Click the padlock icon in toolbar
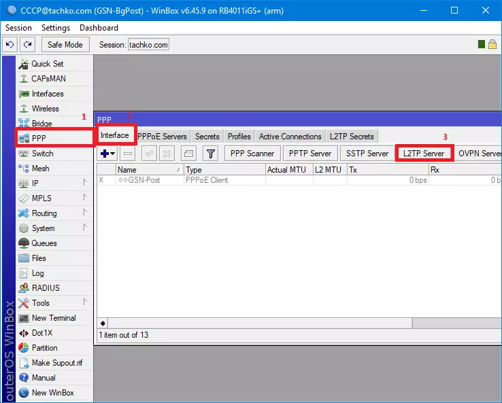Viewport: 502px width, 403px height. (x=492, y=44)
